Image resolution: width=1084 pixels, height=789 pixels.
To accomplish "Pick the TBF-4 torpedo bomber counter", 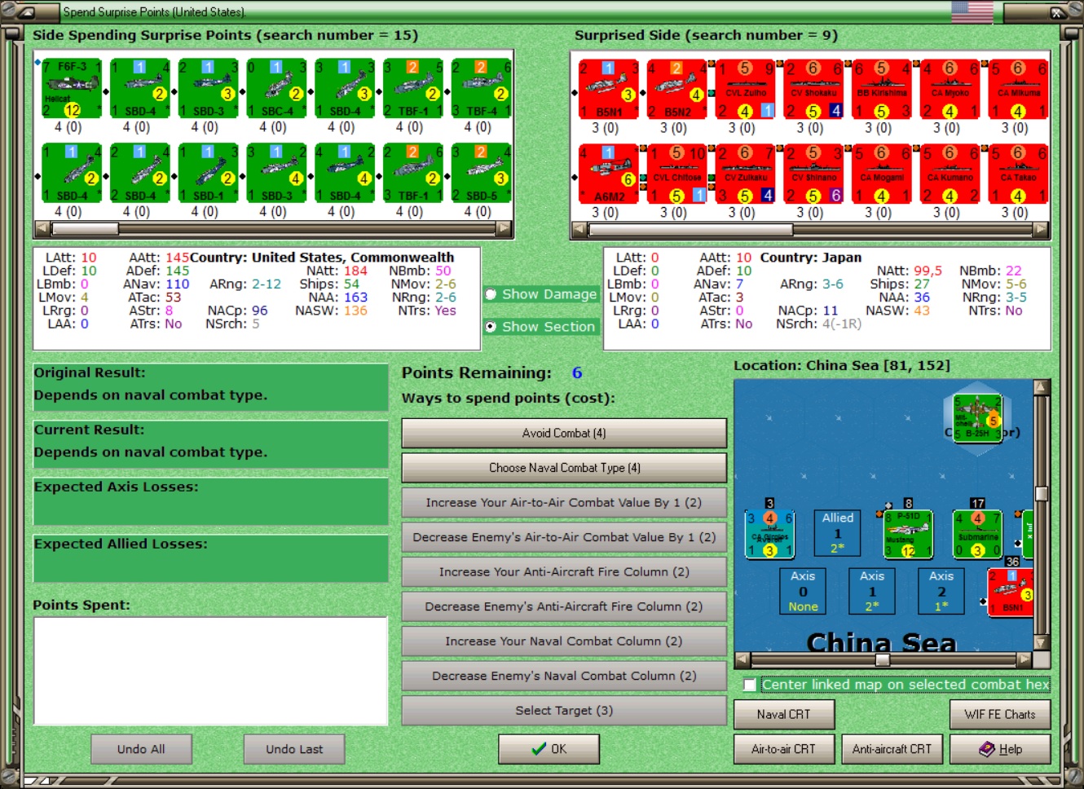I will click(x=481, y=88).
